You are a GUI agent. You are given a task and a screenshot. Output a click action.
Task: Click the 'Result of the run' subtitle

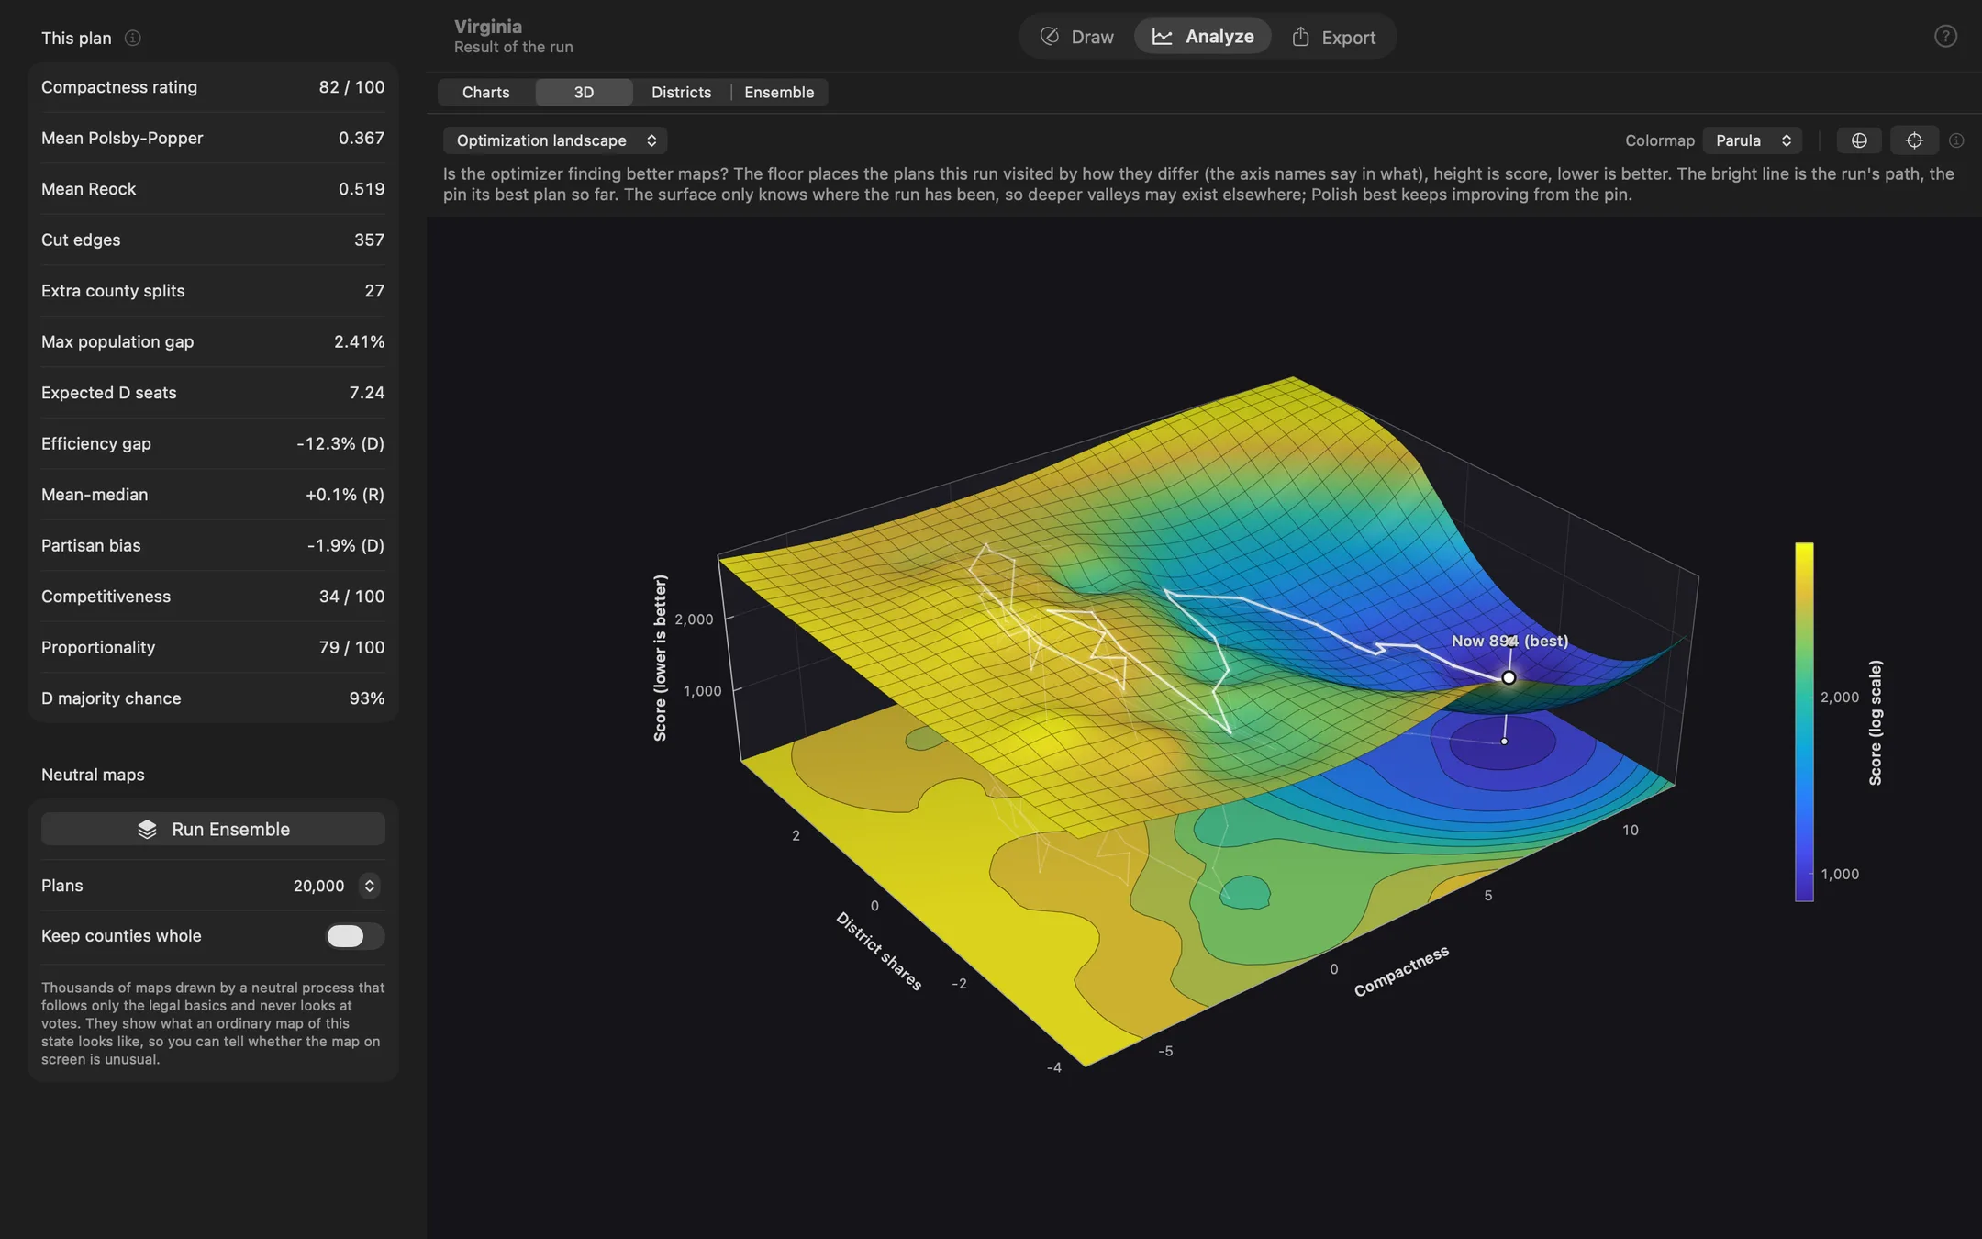(514, 47)
